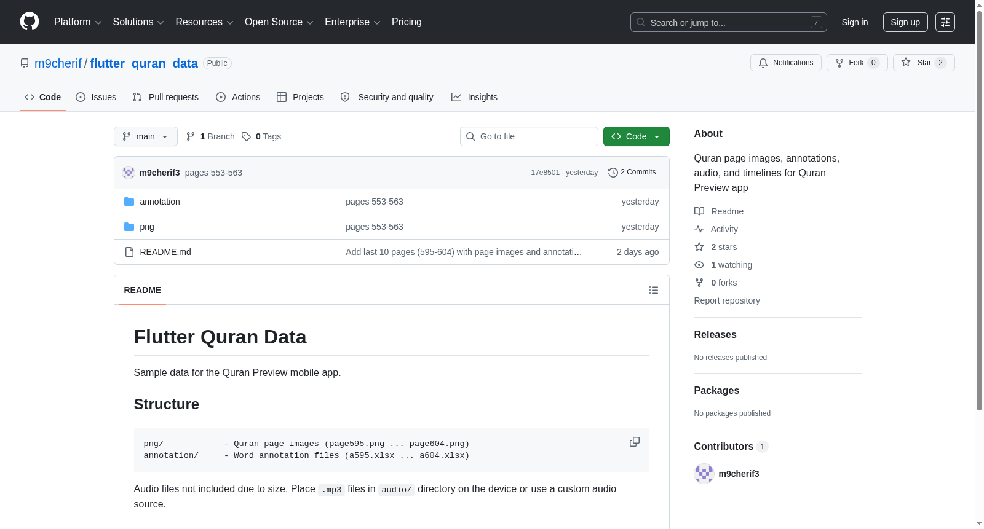Viewport: 984px width, 529px height.
Task: Open the png folder
Action: (x=147, y=227)
